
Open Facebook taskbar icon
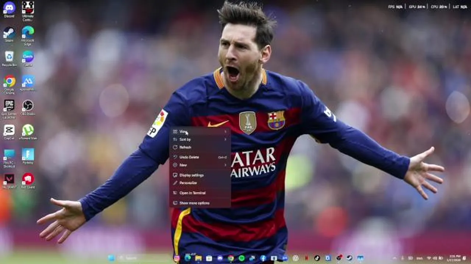tap(263, 258)
